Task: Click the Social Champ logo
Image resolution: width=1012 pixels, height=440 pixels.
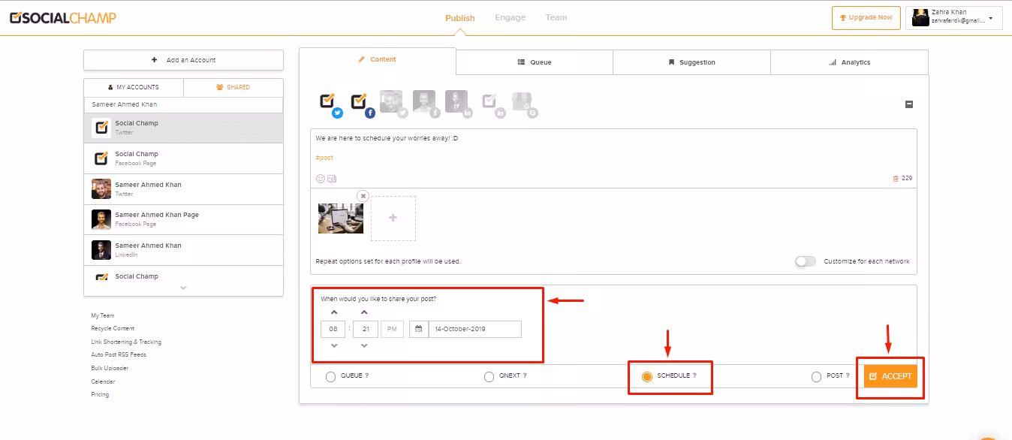Action: 63,17
